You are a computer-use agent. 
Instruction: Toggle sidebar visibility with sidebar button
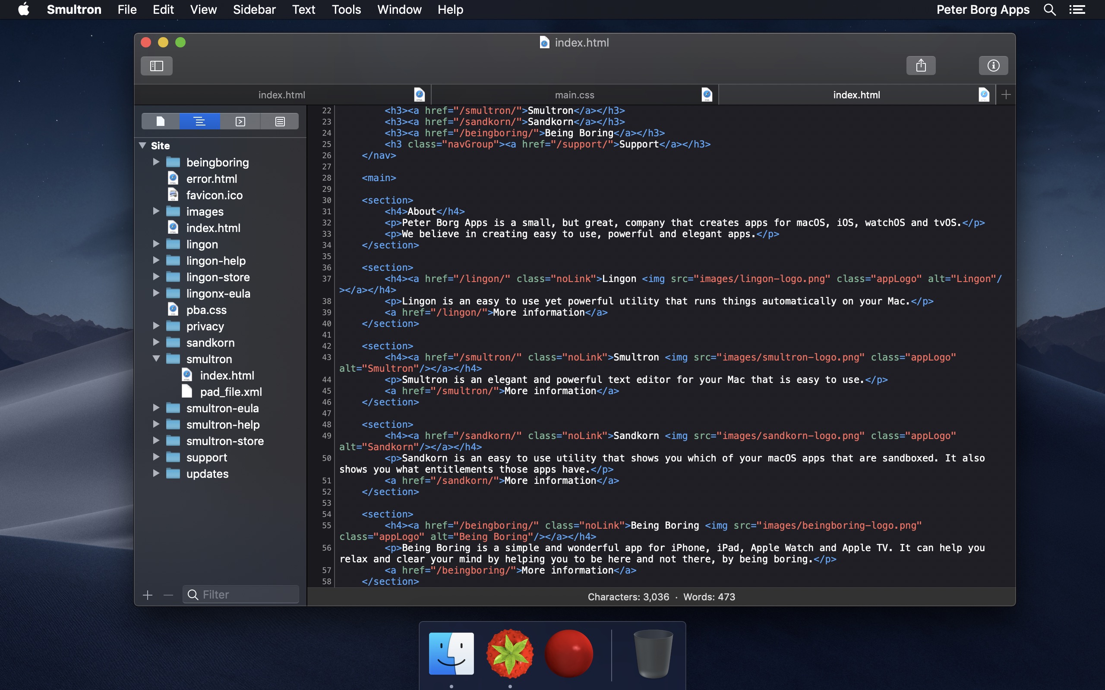(x=156, y=65)
